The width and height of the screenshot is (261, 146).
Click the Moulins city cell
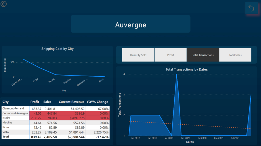(x=8, y=123)
